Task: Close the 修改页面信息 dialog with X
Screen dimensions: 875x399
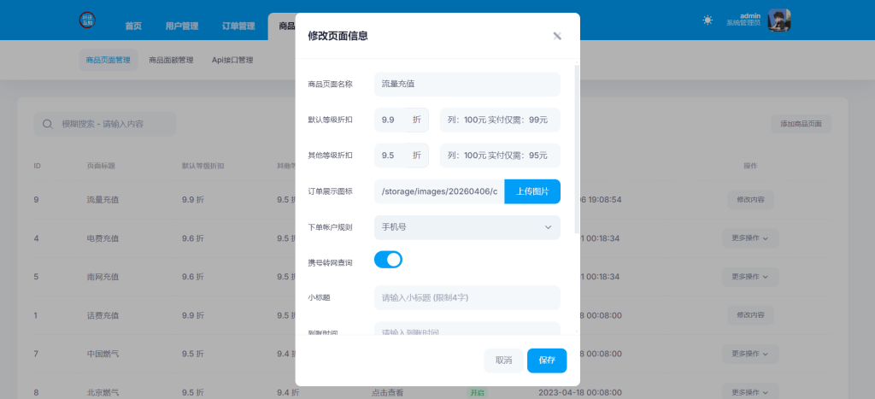Action: (x=557, y=36)
